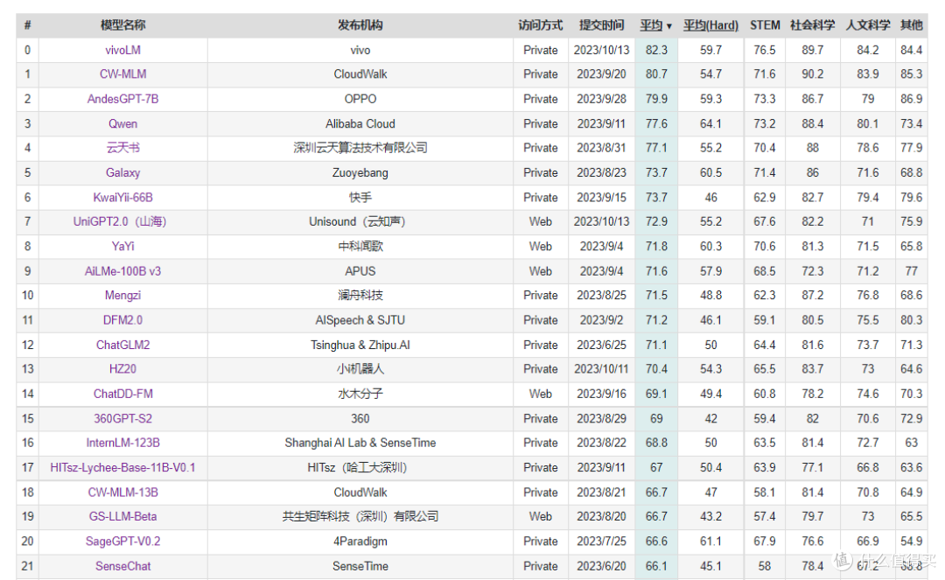This screenshot has height=580, width=945.
Task: Select the 共生矩阵科技（深圳）有限公司 cell
Action: (x=360, y=516)
